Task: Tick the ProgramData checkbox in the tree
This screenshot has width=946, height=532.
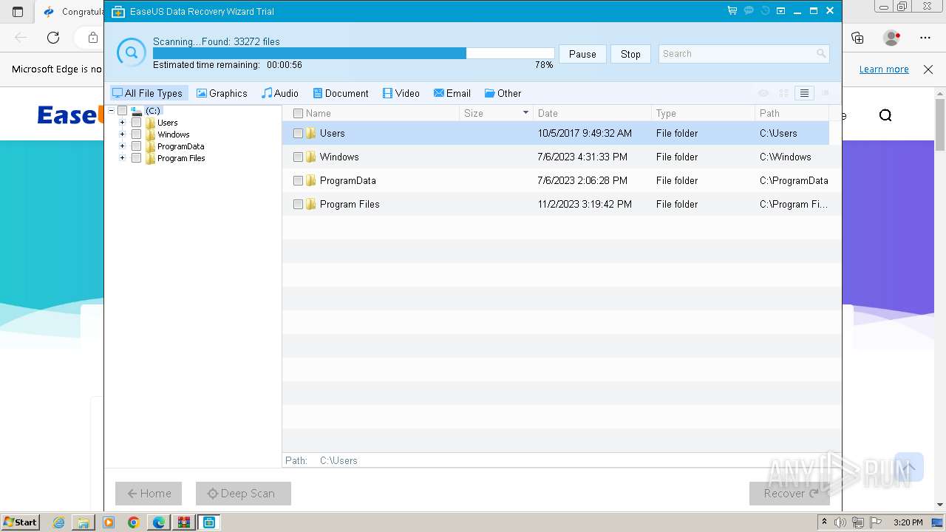Action: (x=136, y=146)
